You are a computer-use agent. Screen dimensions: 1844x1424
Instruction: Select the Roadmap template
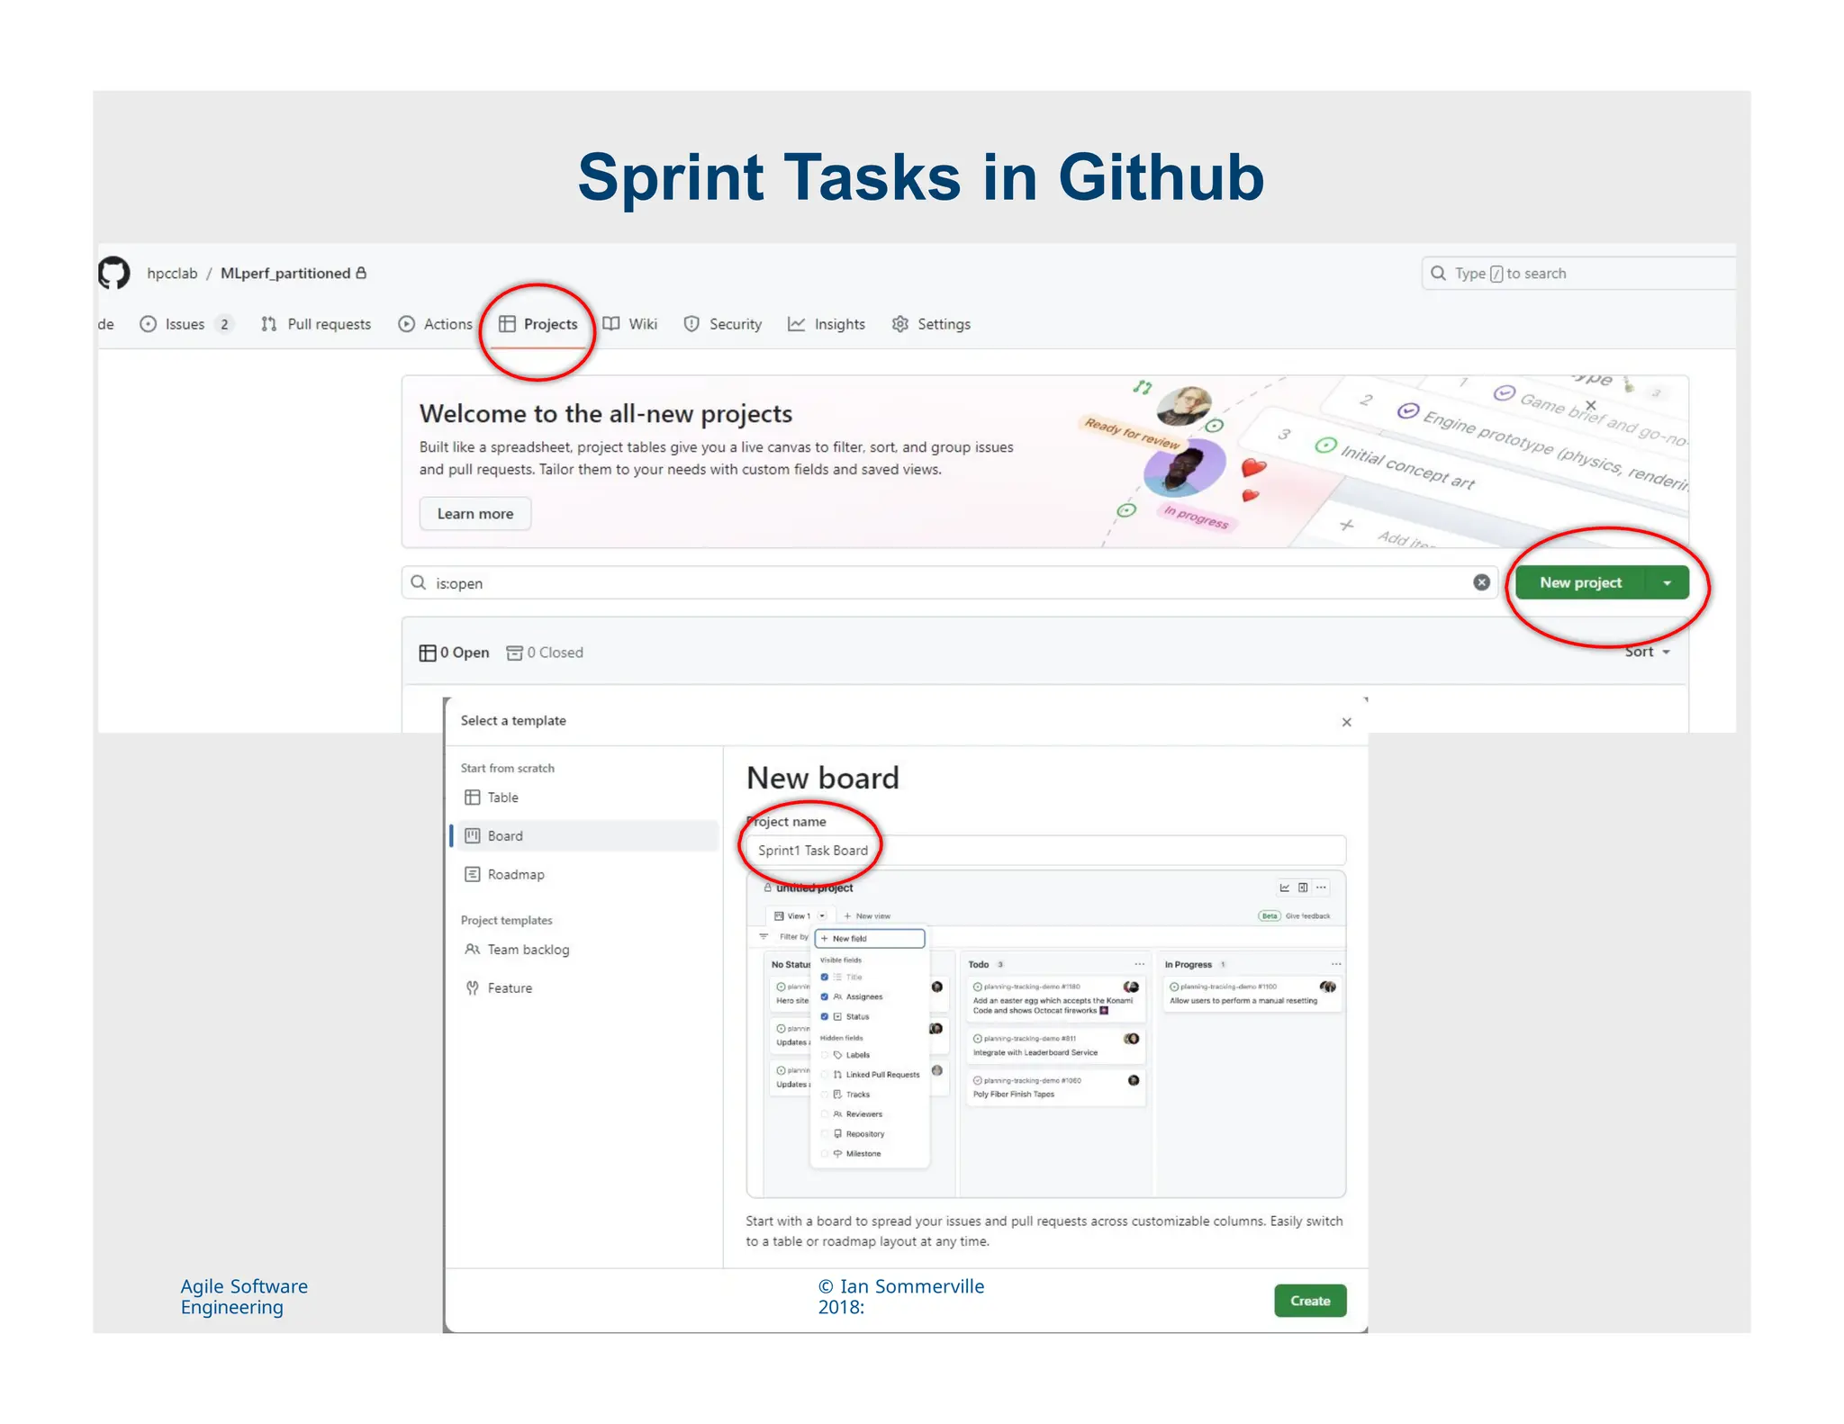pos(586,874)
